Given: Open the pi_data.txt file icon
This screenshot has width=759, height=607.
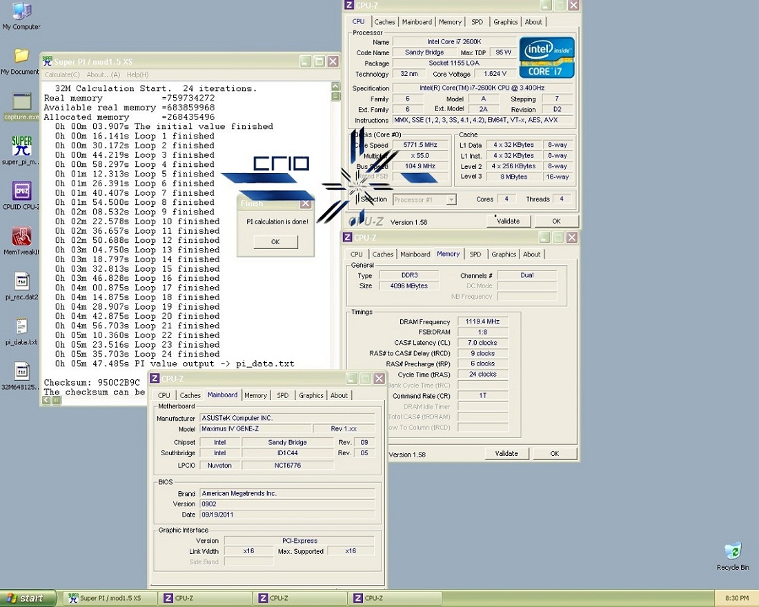Looking at the screenshot, I should tap(21, 326).
